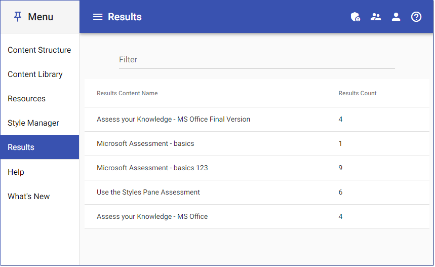The image size is (435, 267).
Task: Open the groups people icon
Action: coord(376,17)
